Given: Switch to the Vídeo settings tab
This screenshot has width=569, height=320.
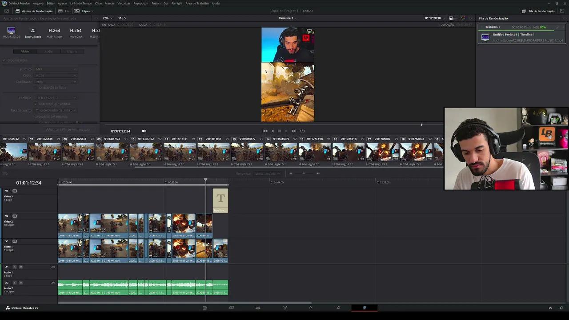Looking at the screenshot, I should click(25, 51).
